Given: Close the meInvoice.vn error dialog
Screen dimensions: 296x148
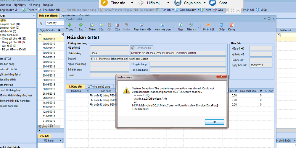Looking at the screenshot, I should coord(222,77).
